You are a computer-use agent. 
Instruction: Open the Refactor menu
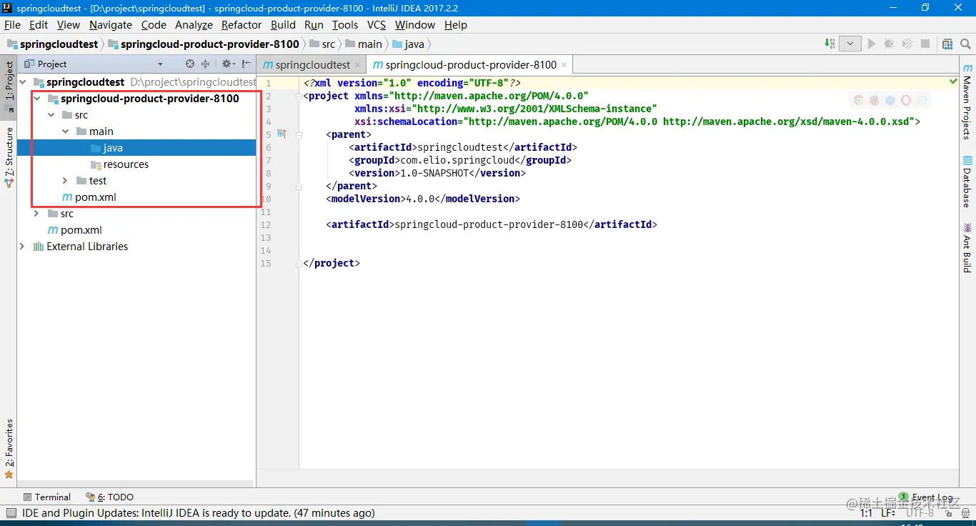coord(241,24)
